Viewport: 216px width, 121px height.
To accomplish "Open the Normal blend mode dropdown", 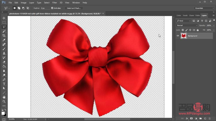I will pyautogui.click(x=187, y=25).
